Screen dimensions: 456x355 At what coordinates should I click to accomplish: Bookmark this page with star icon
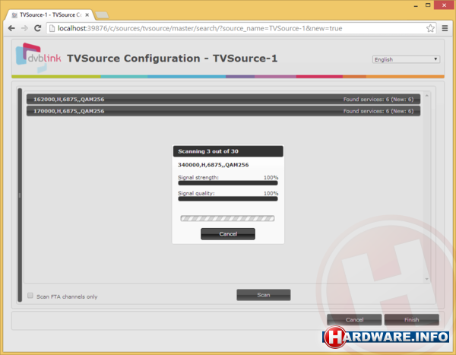tap(430, 28)
